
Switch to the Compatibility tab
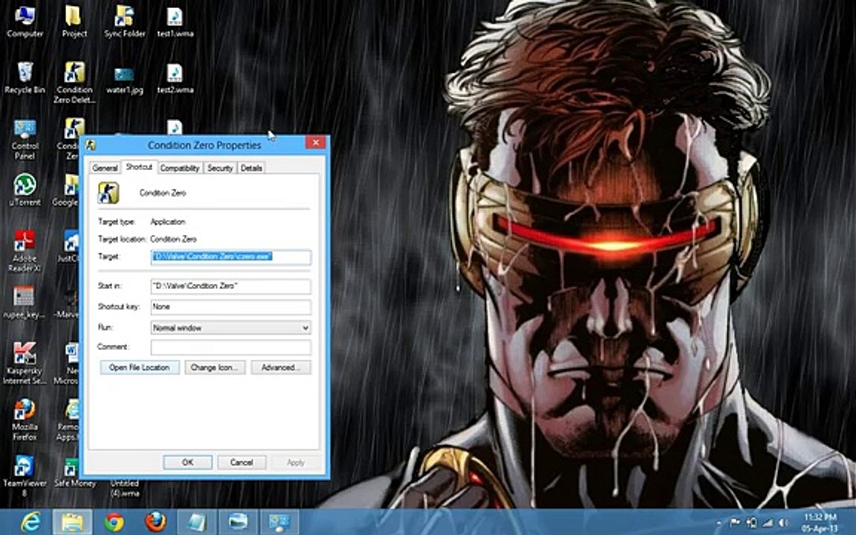180,168
